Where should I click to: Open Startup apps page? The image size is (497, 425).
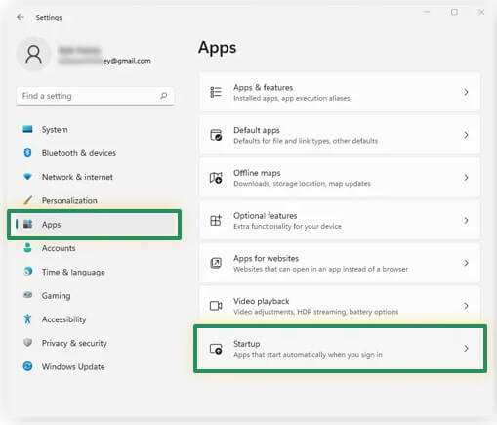tap(340, 349)
